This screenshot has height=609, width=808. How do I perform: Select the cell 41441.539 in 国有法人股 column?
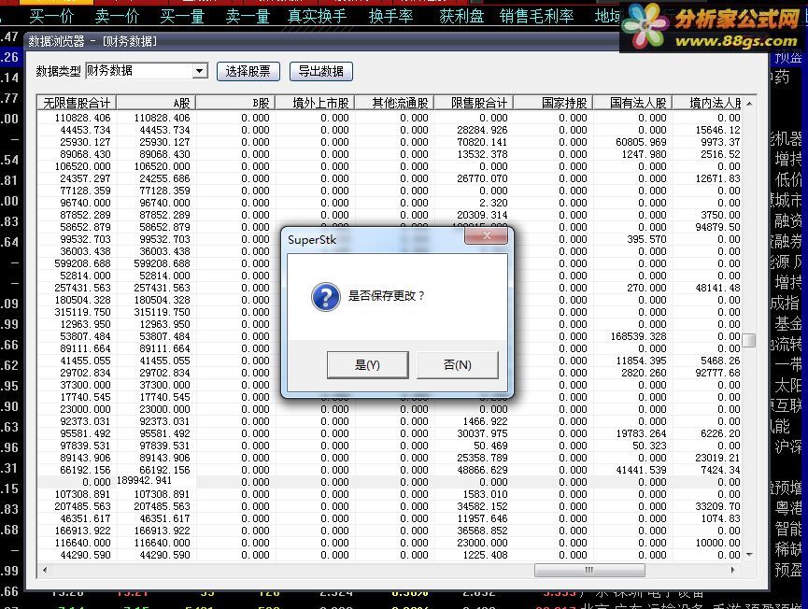pos(641,470)
